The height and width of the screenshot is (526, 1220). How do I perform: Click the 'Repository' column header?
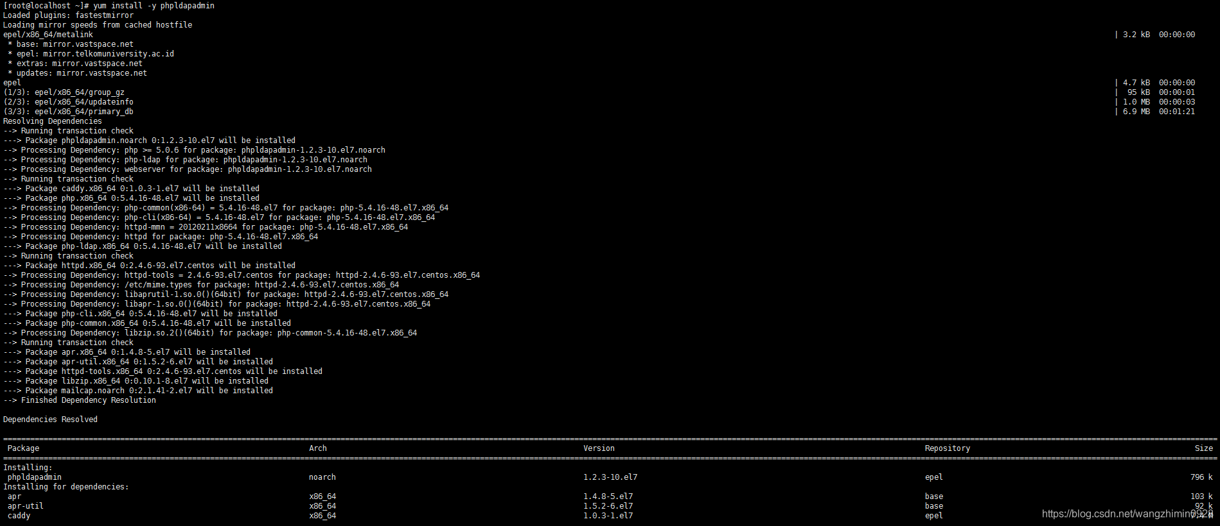(948, 448)
